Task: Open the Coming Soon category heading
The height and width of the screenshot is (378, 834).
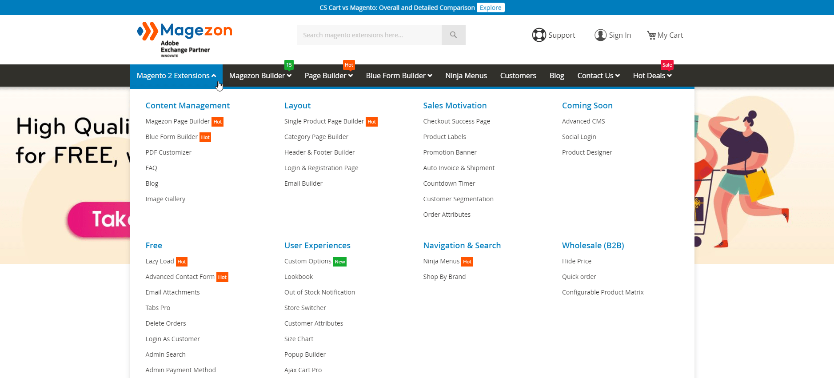Action: [x=587, y=105]
